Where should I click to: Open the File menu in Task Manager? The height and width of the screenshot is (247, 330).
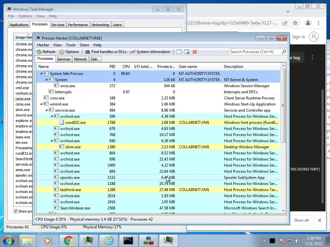(11, 16)
